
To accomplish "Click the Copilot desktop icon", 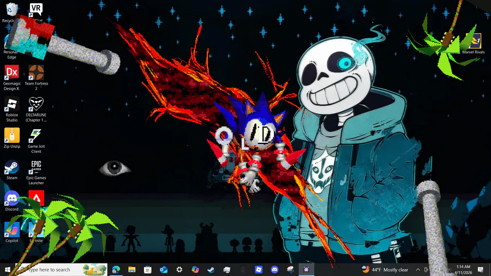I will click(x=11, y=232).
